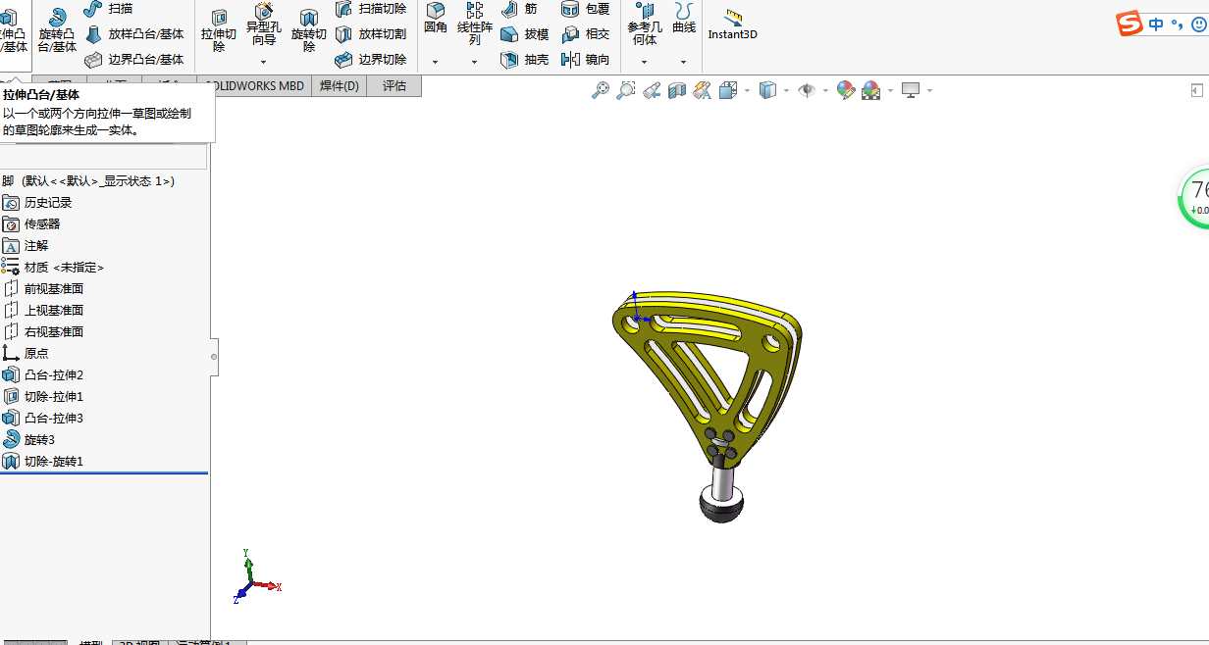Click the 包覆 wrap tool
The width and height of the screenshot is (1209, 645).
pos(586,9)
